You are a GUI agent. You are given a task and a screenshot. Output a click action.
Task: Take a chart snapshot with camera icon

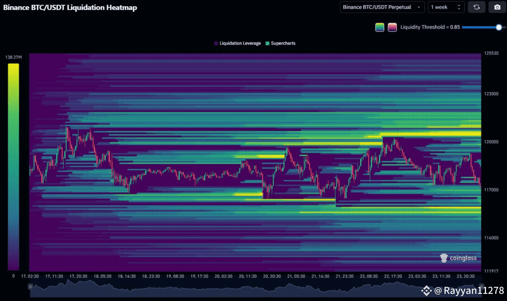click(497, 7)
